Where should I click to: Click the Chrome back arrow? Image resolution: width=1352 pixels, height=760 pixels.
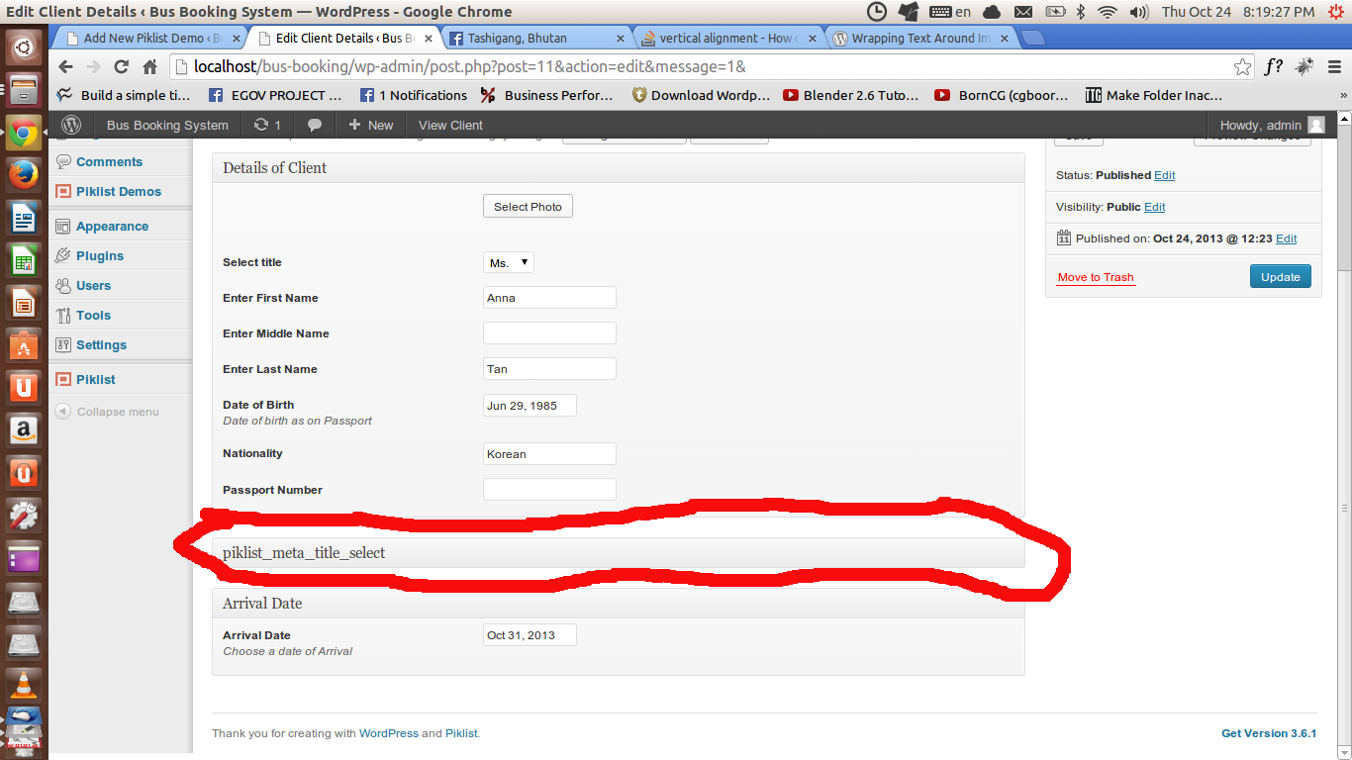tap(65, 67)
